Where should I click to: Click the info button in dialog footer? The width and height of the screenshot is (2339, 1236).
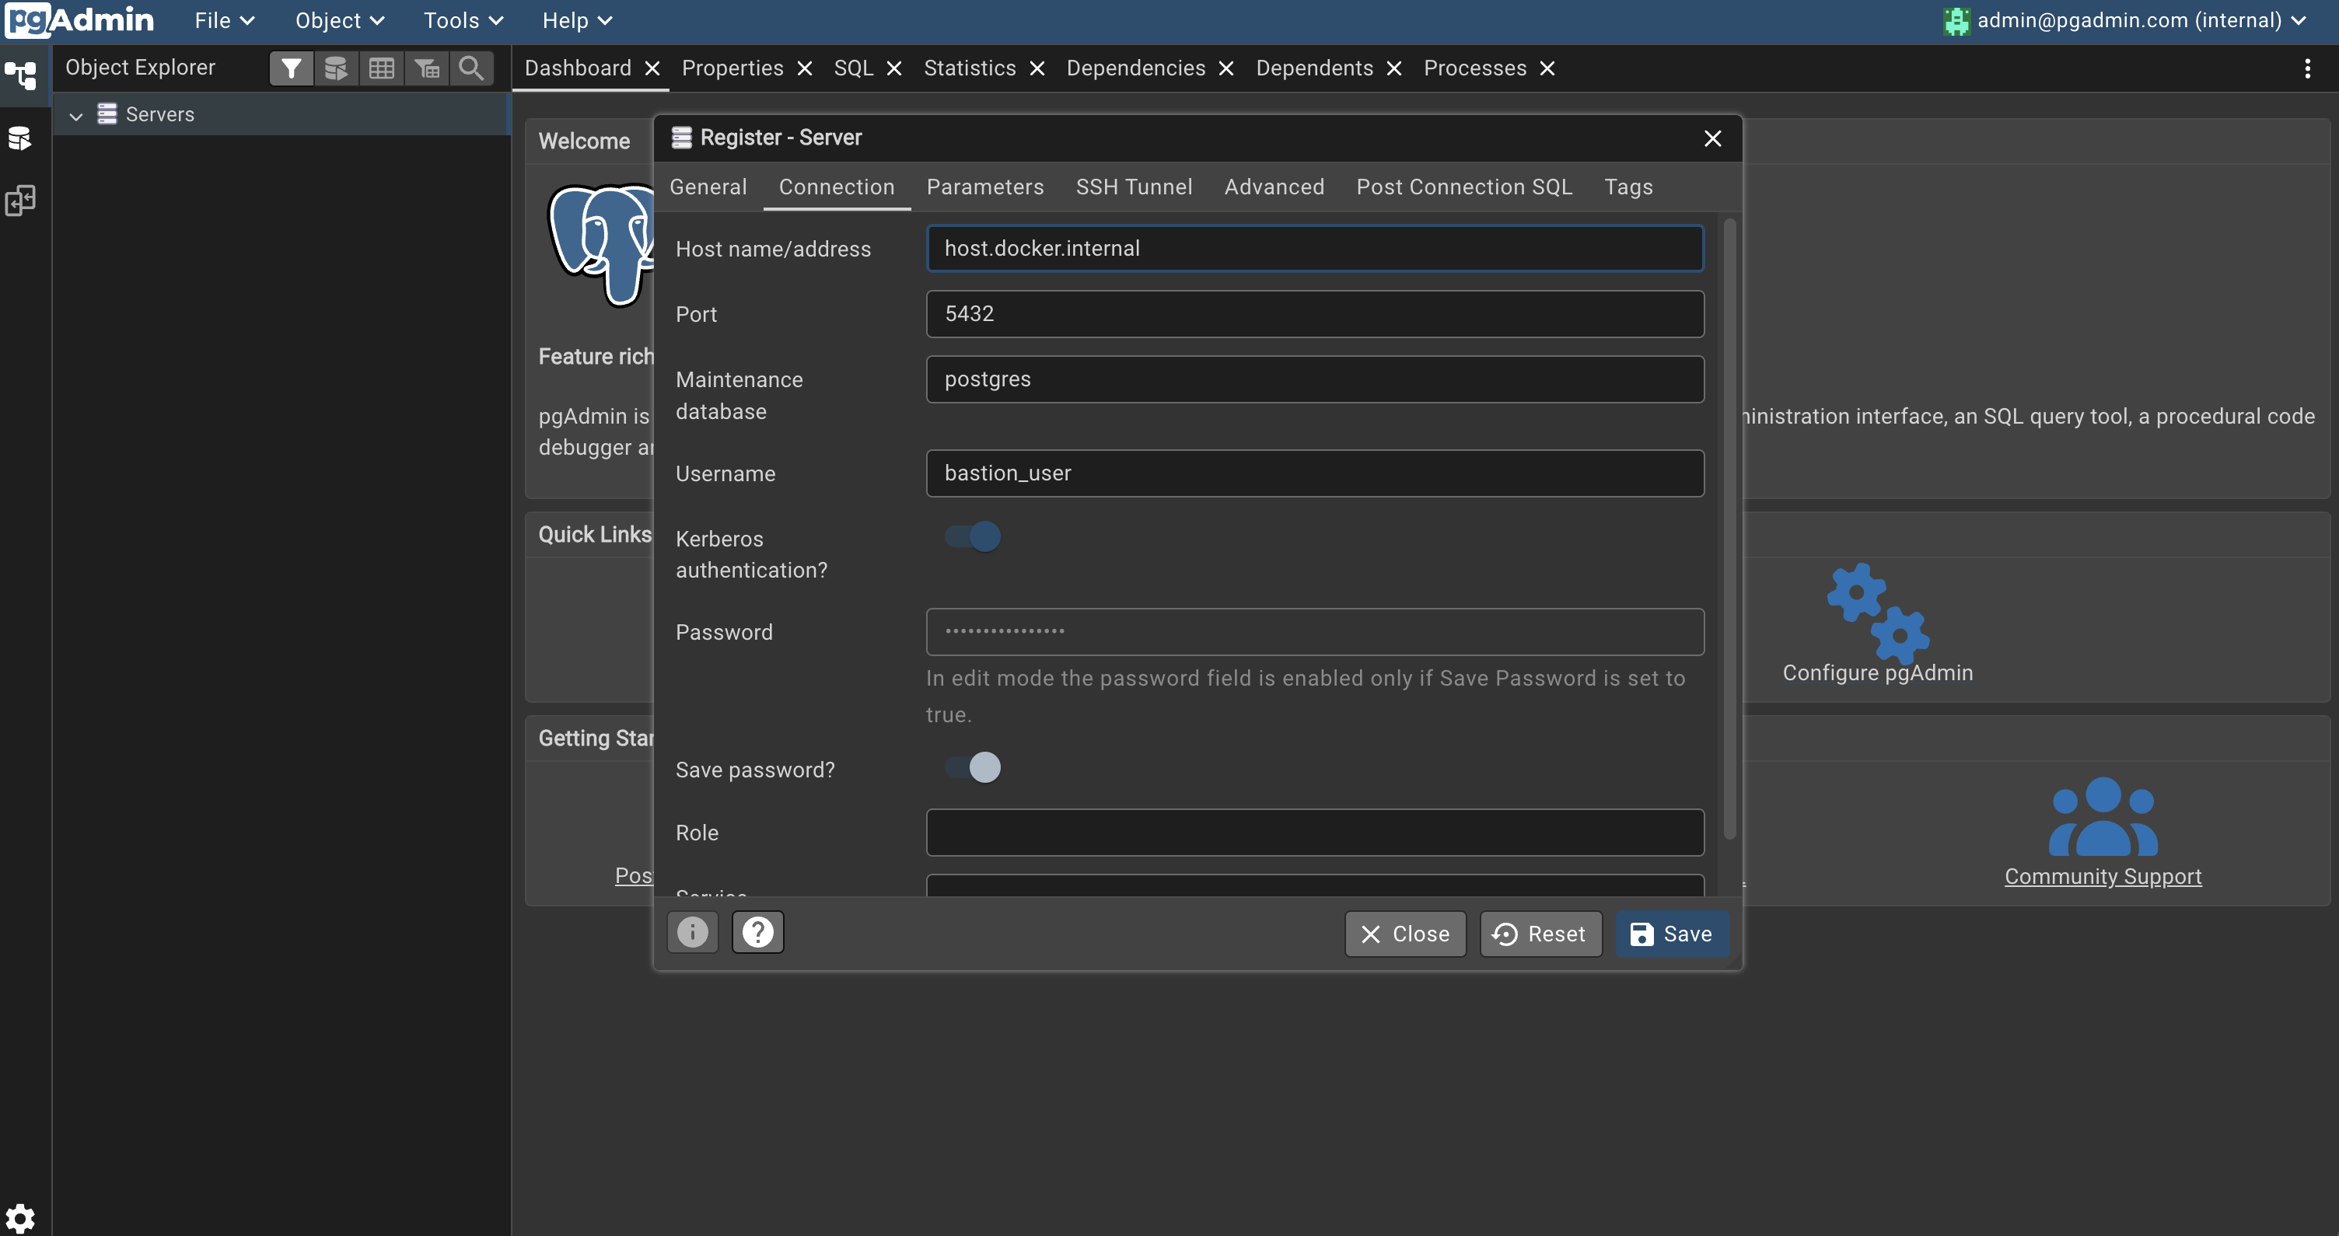coord(693,933)
